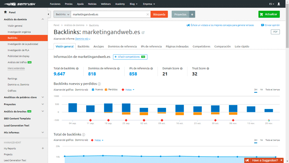This screenshot has height=163, width=289.
Task: Switch to the Competidores tab
Action: 202,47
